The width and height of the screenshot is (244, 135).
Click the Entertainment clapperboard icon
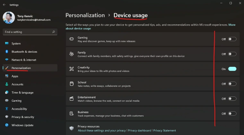pos(72,99)
